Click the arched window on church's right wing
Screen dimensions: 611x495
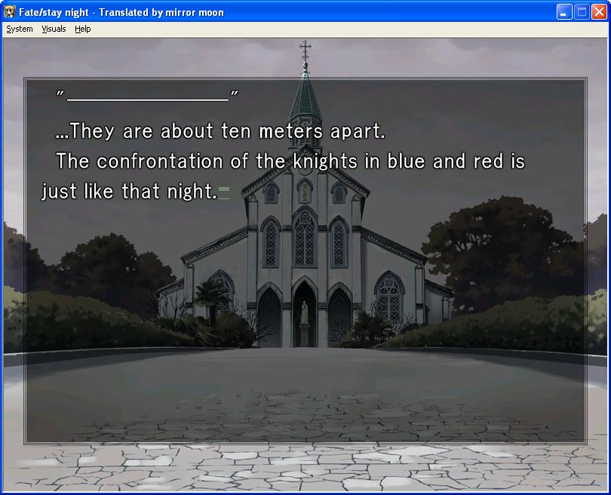click(x=388, y=297)
